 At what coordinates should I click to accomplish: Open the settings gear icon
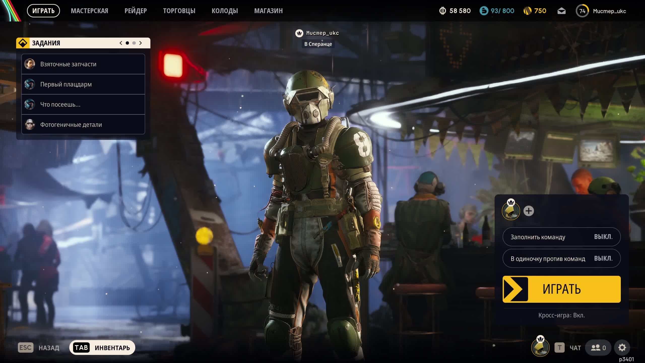pyautogui.click(x=622, y=348)
